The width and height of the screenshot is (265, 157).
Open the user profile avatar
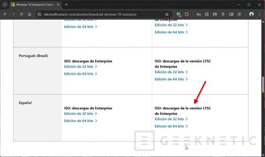pos(252,14)
